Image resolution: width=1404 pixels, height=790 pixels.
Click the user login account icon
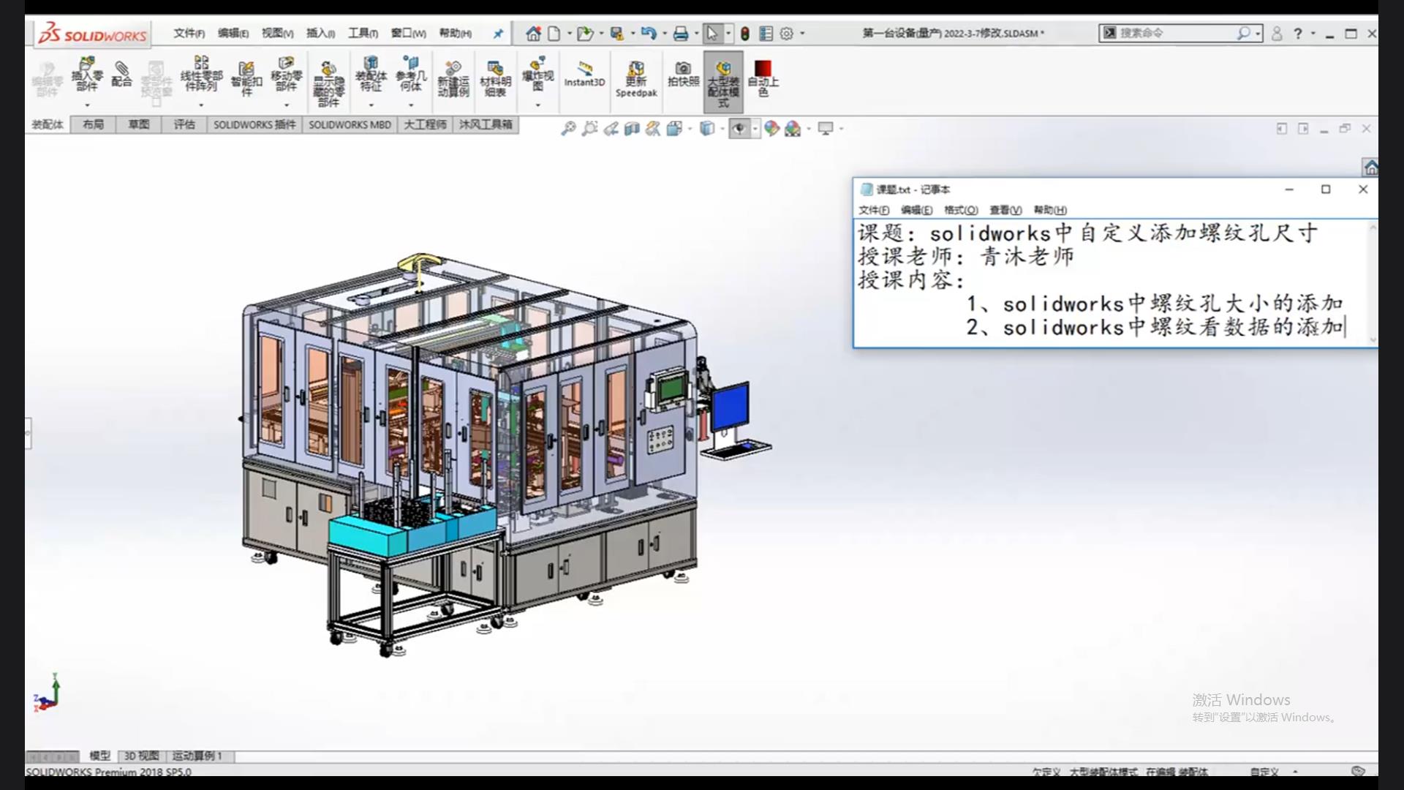point(1277,34)
